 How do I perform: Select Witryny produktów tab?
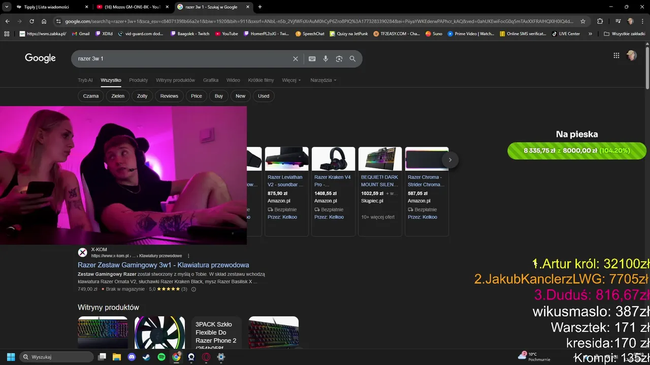point(176,80)
